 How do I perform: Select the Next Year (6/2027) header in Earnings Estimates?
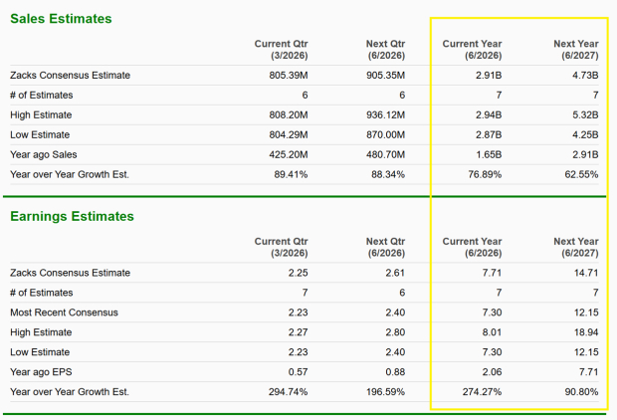[x=576, y=247]
